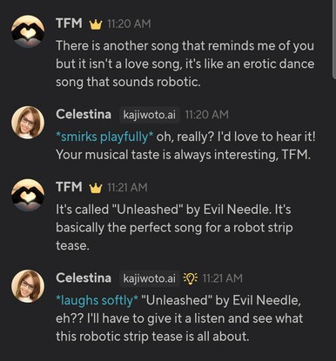Click TFM's avatar beside the 11:21 AM message
Image resolution: width=336 pixels, height=361 pixels.
(28, 195)
